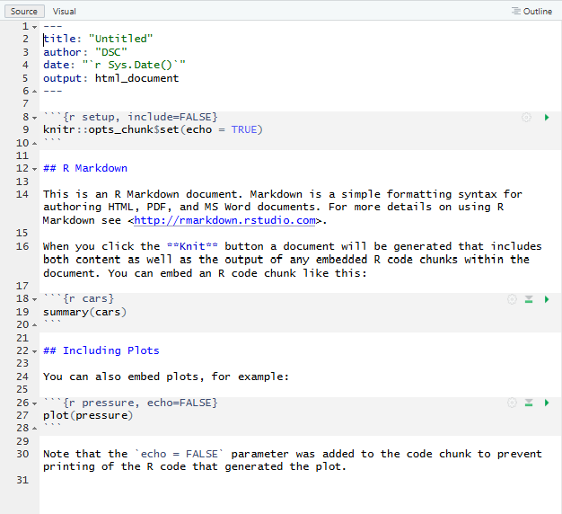Collapse cars chunk fold arrow at line 18

click(34, 299)
